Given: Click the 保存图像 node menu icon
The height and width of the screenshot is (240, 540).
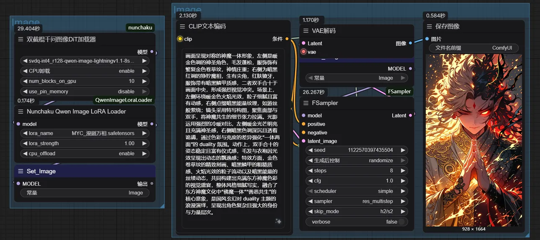Looking at the screenshot, I should pyautogui.click(x=429, y=26).
